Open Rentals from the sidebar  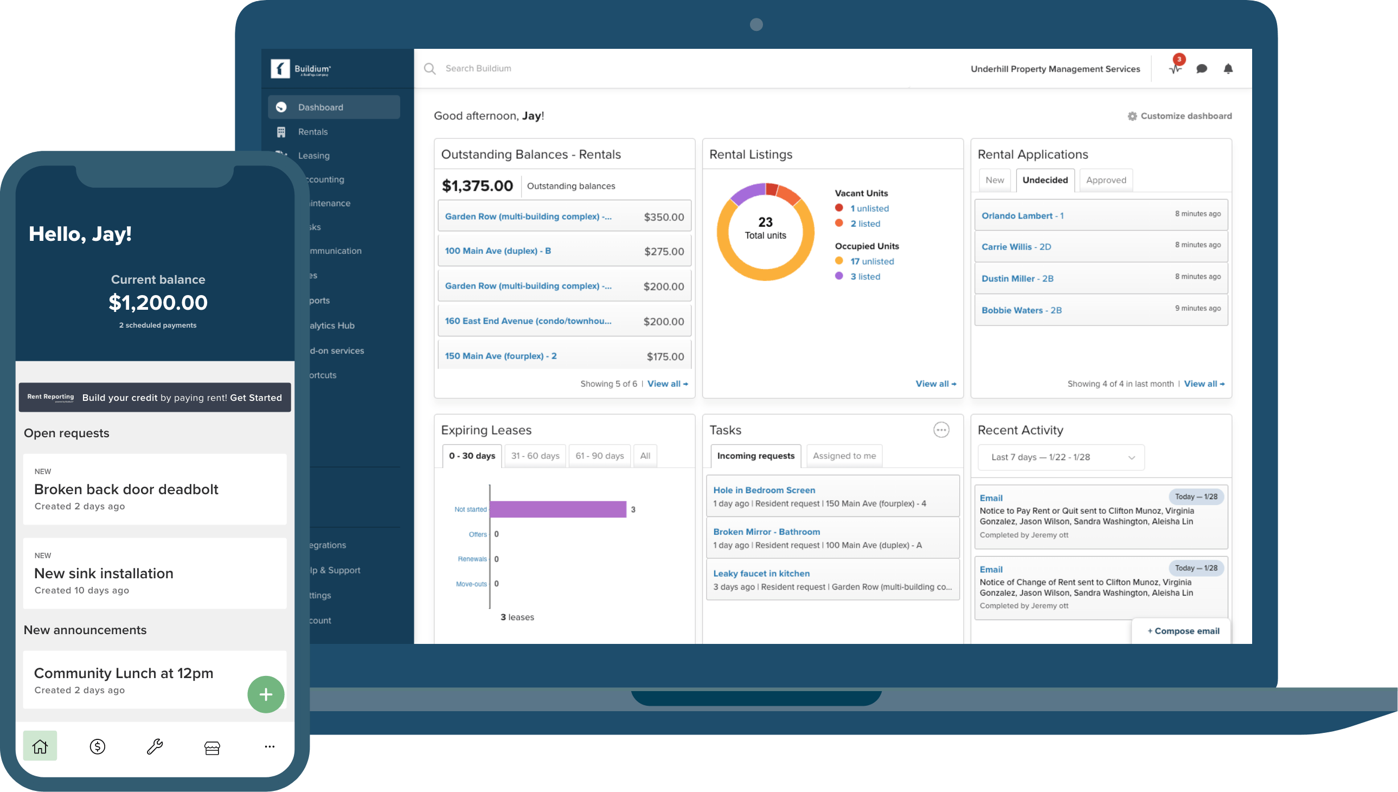tap(313, 132)
